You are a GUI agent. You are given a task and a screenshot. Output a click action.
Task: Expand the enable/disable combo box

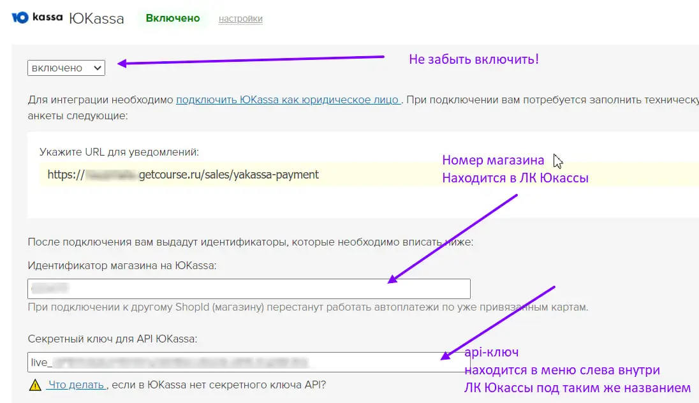pos(66,68)
